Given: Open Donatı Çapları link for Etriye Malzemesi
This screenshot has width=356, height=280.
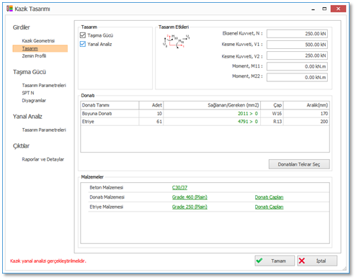Looking at the screenshot, I should pyautogui.click(x=269, y=207).
